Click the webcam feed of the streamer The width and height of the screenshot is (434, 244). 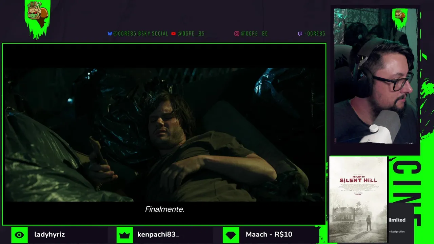376,76
